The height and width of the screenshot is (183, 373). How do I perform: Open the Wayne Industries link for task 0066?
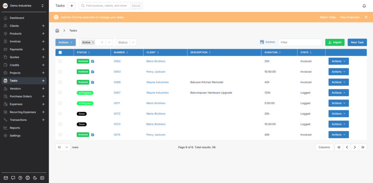(x=157, y=82)
